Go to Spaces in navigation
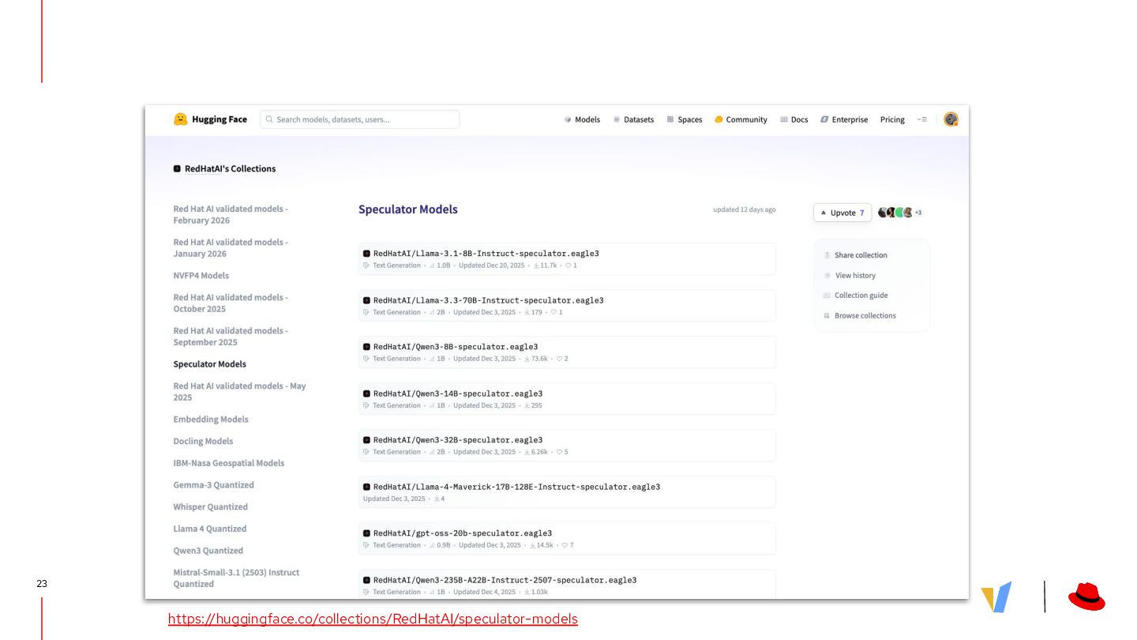Screen dimensions: 1137x640 click(684, 119)
